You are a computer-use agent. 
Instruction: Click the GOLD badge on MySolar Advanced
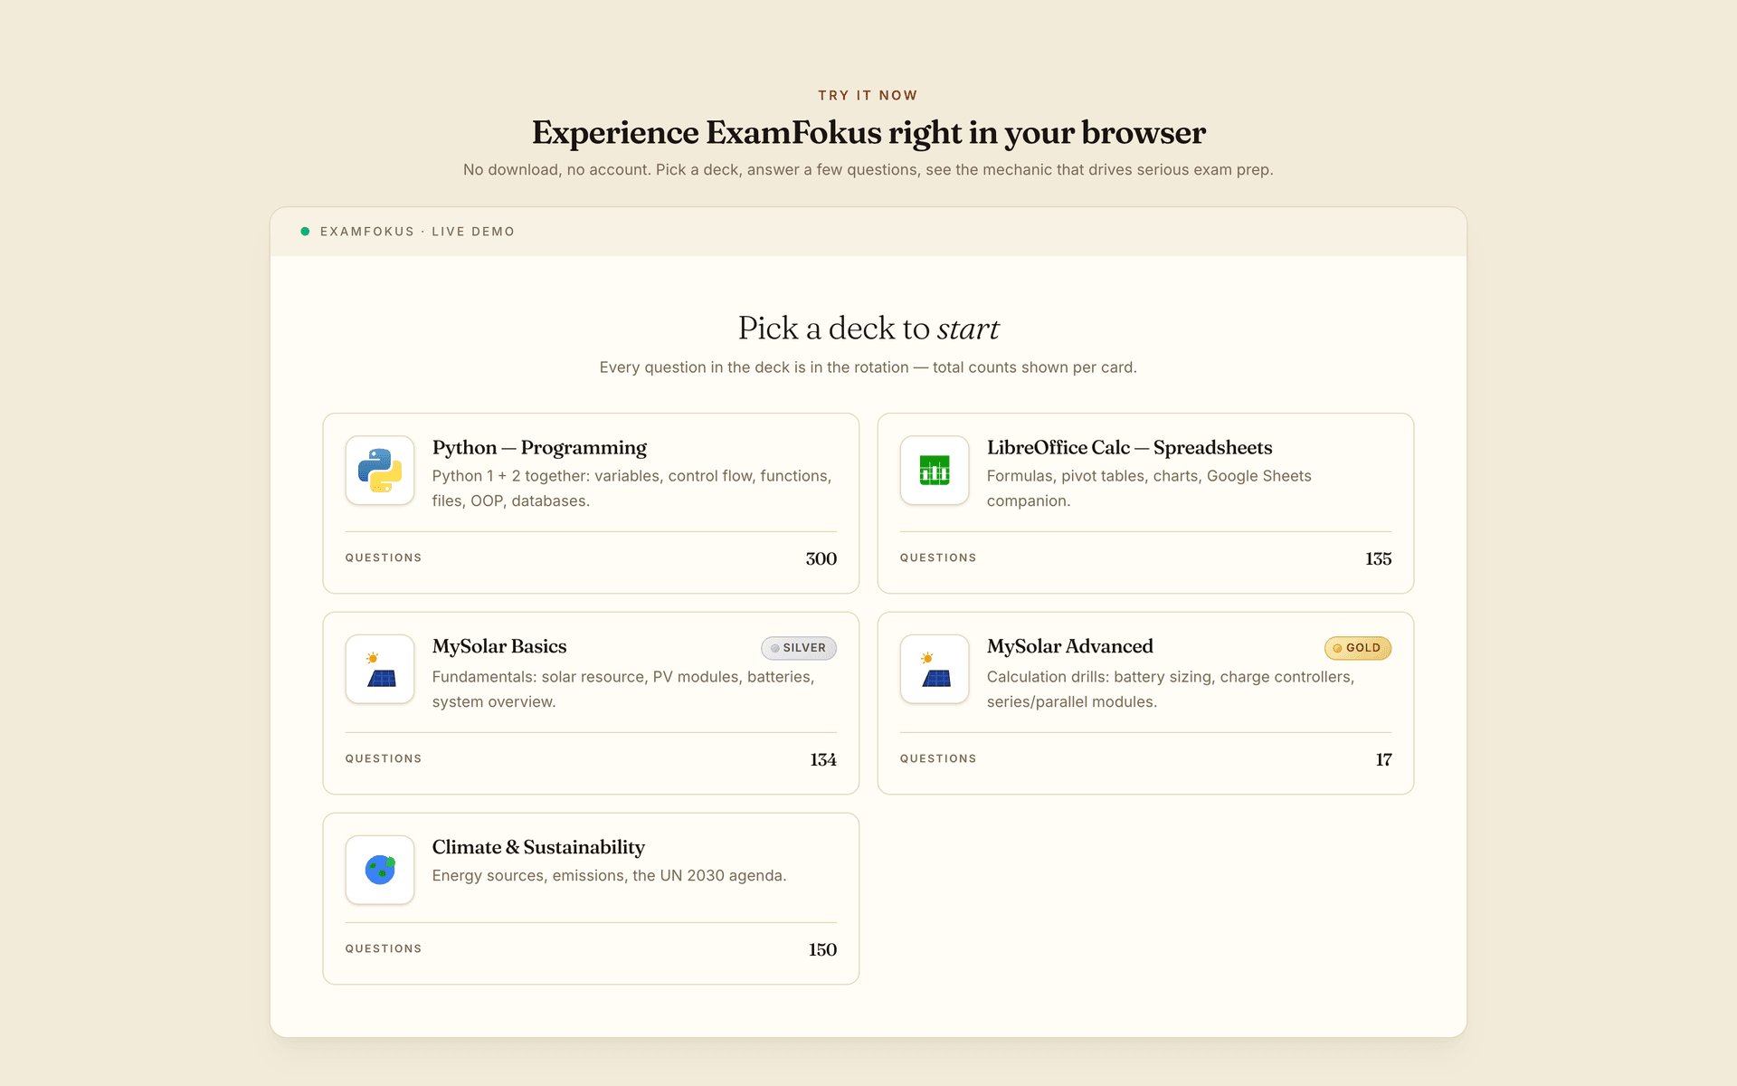(x=1357, y=648)
